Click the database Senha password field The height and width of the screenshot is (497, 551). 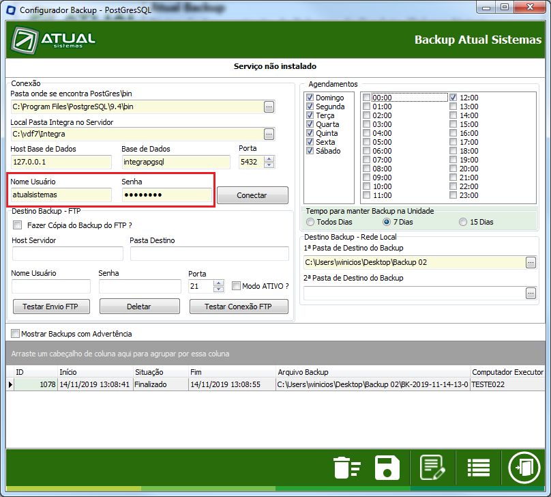click(x=167, y=195)
